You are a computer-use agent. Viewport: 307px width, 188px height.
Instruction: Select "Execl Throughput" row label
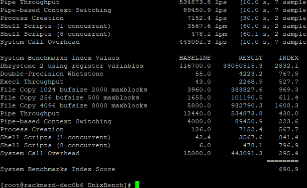tap(32, 82)
